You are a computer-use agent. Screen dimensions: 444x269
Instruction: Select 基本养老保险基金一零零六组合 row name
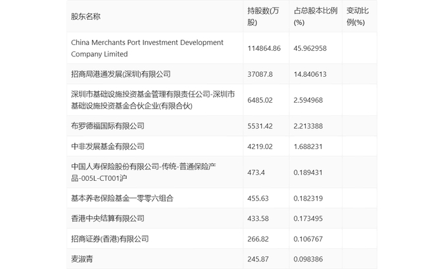pyautogui.click(x=122, y=199)
